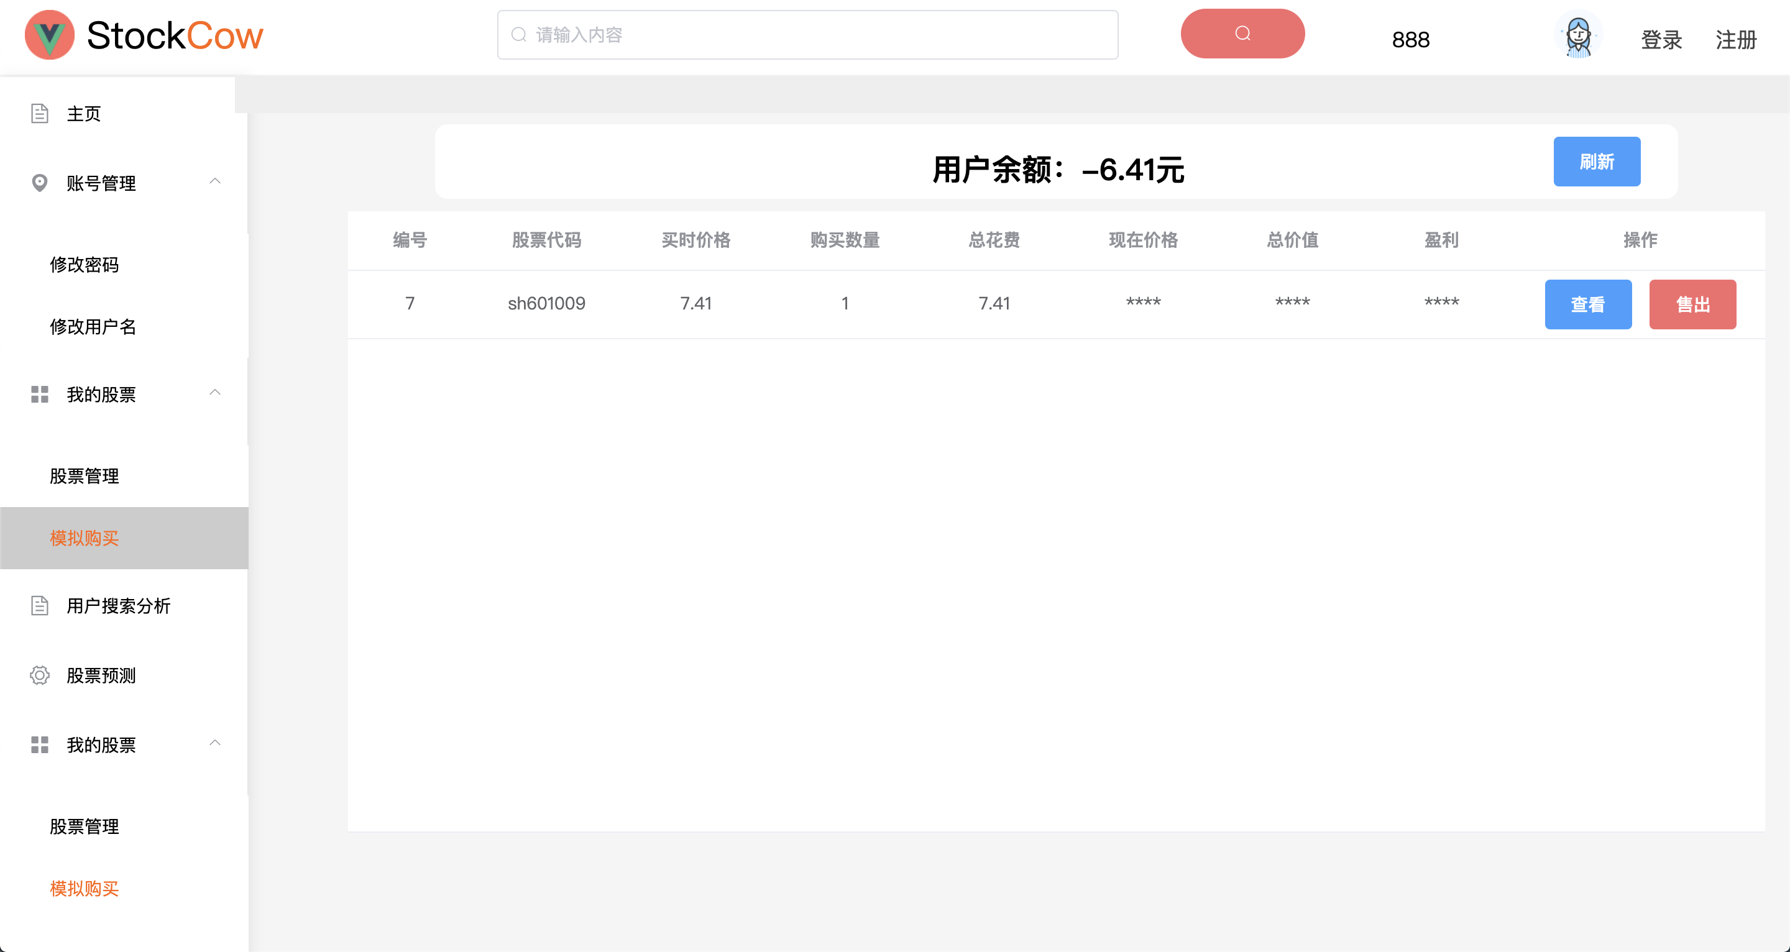
Task: Click the gear icon beside 股票预测
Action: 39,675
